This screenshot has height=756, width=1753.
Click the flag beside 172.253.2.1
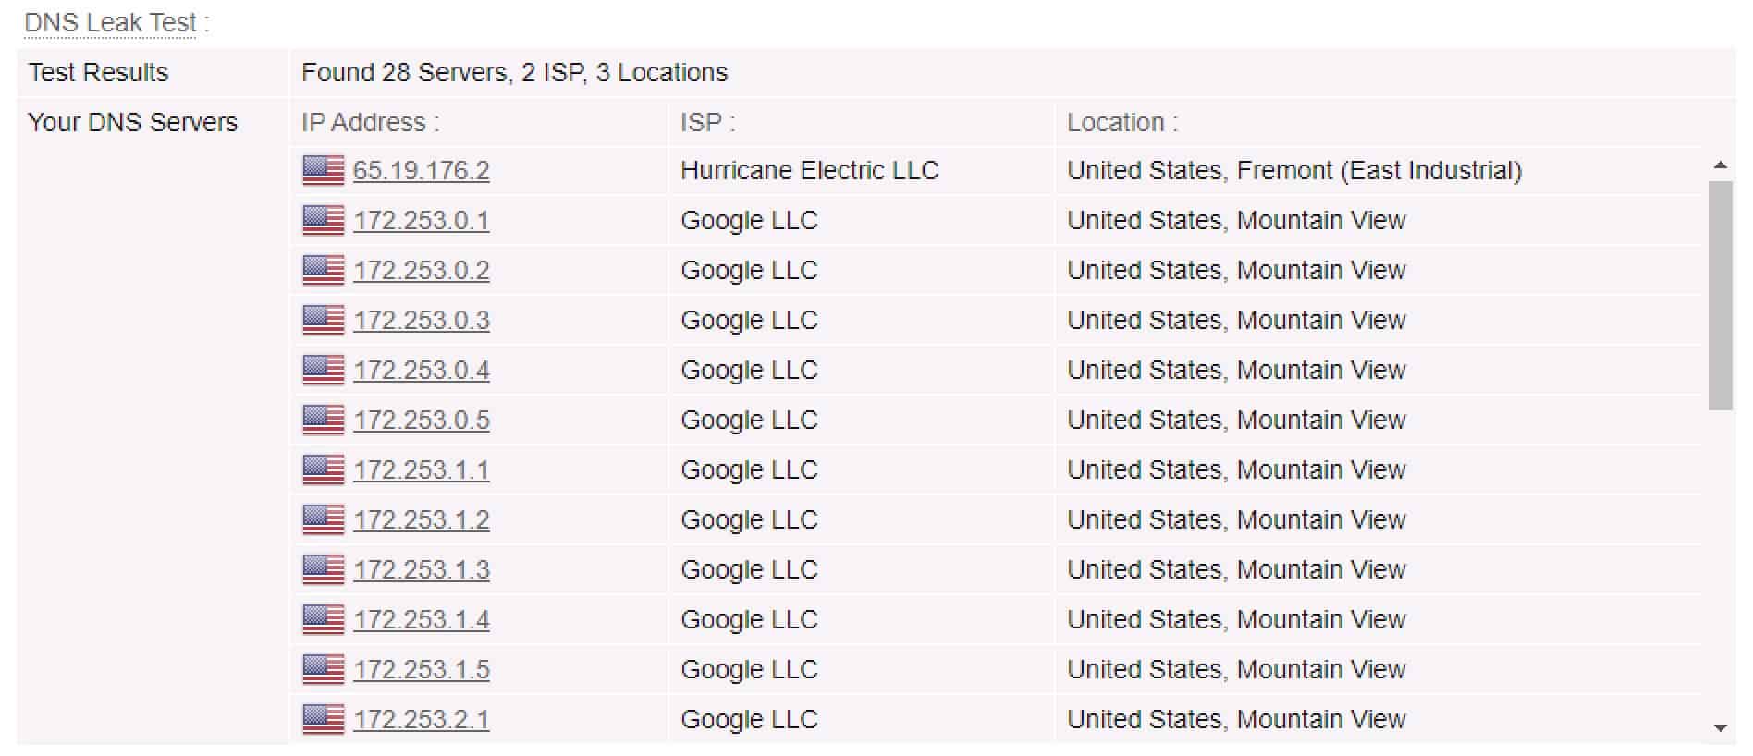pyautogui.click(x=324, y=719)
